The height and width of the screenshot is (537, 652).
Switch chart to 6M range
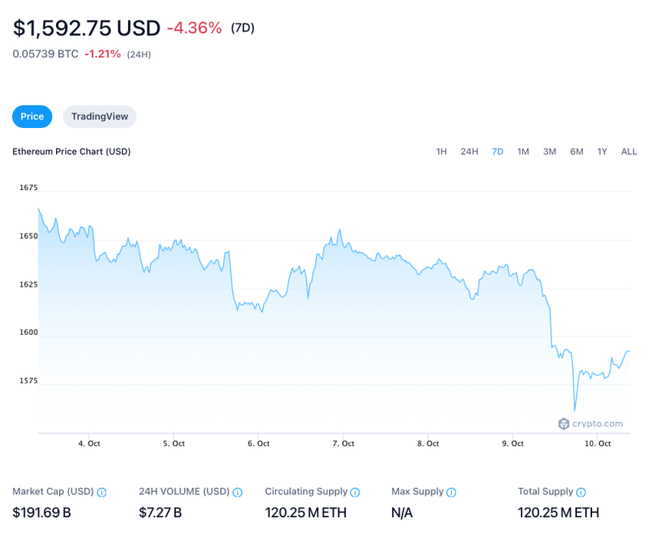[577, 152]
